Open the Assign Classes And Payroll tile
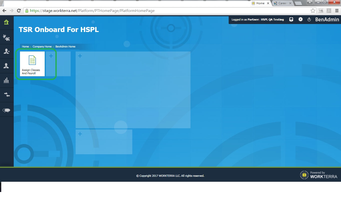 [x=32, y=64]
